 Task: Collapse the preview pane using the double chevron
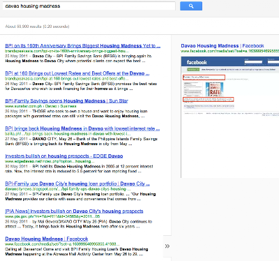click(167, 246)
